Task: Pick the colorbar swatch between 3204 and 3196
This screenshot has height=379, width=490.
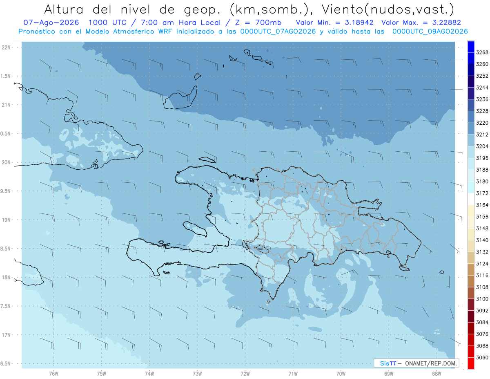Action: [x=471, y=152]
